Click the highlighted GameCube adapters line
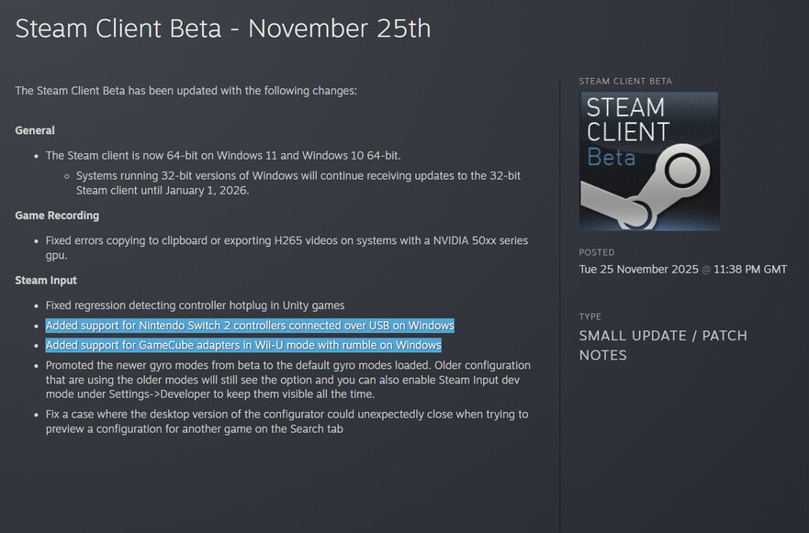The width and height of the screenshot is (809, 533). 243,345
